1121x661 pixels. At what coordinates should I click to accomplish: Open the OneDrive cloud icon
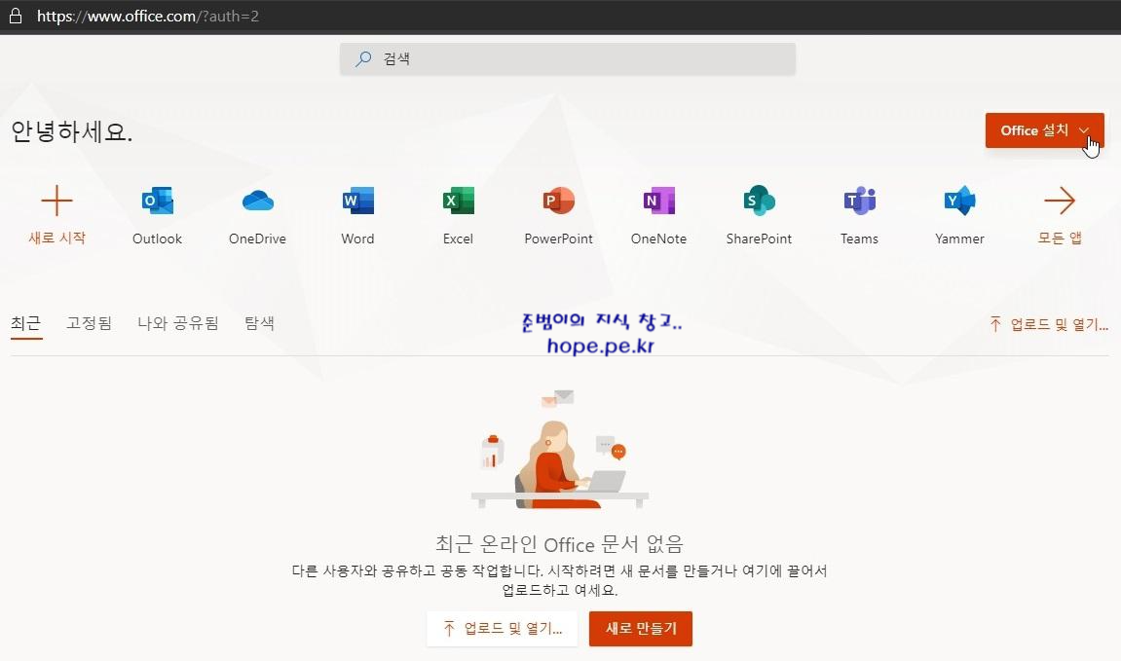[257, 201]
